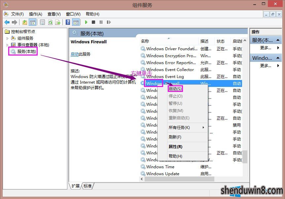Expand the 组件服务 tree node
This screenshot has height=199, width=285.
tap(7, 38)
